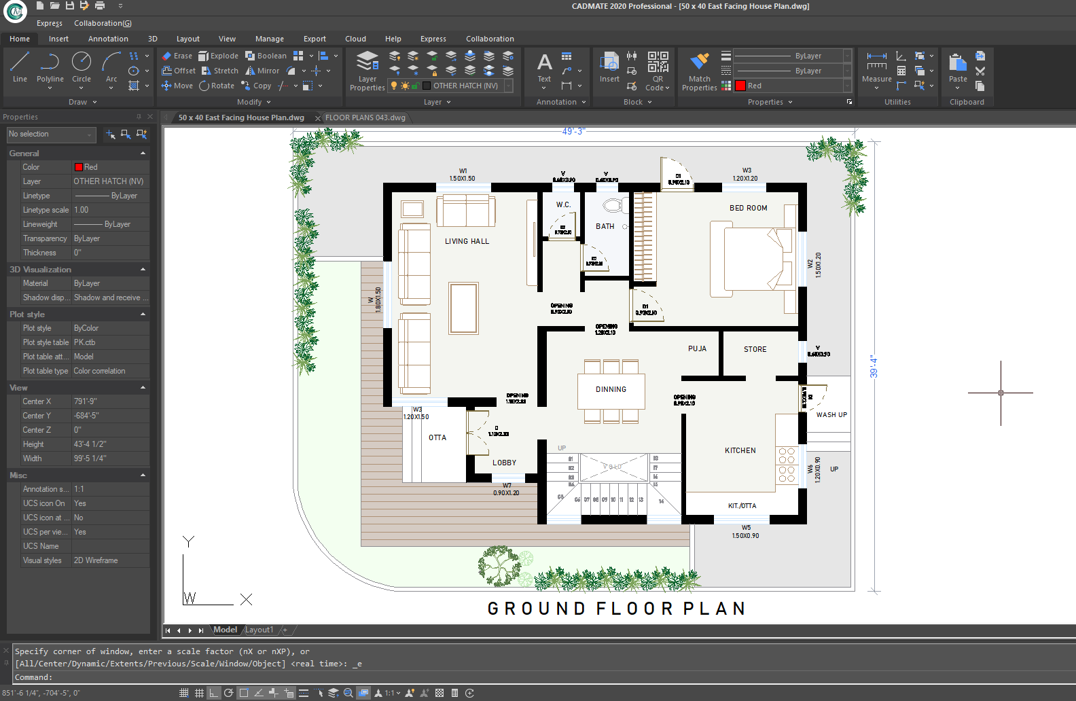This screenshot has width=1076, height=701.
Task: Collapse the 3D Visualization section
Action: point(143,270)
